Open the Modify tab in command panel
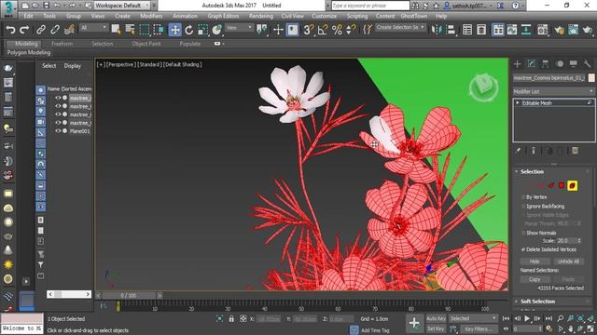The height and width of the screenshot is (335, 597). click(531, 64)
